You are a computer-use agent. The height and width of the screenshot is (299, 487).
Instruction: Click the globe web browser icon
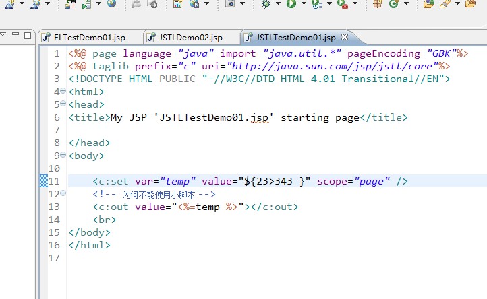[111, 4]
